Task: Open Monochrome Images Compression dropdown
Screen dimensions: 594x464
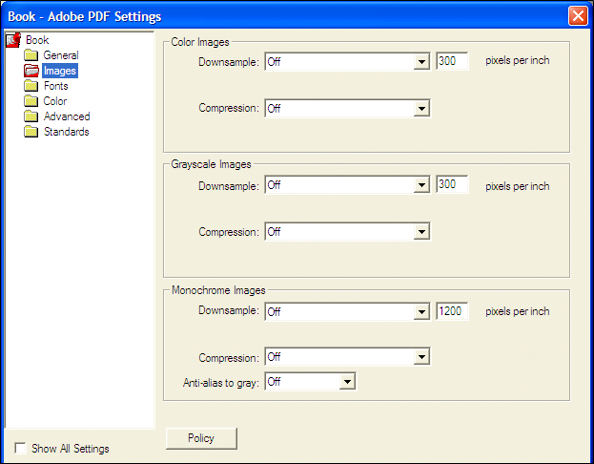Action: 347,356
